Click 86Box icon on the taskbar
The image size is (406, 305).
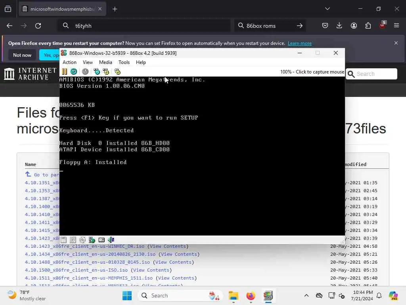[x=268, y=295]
